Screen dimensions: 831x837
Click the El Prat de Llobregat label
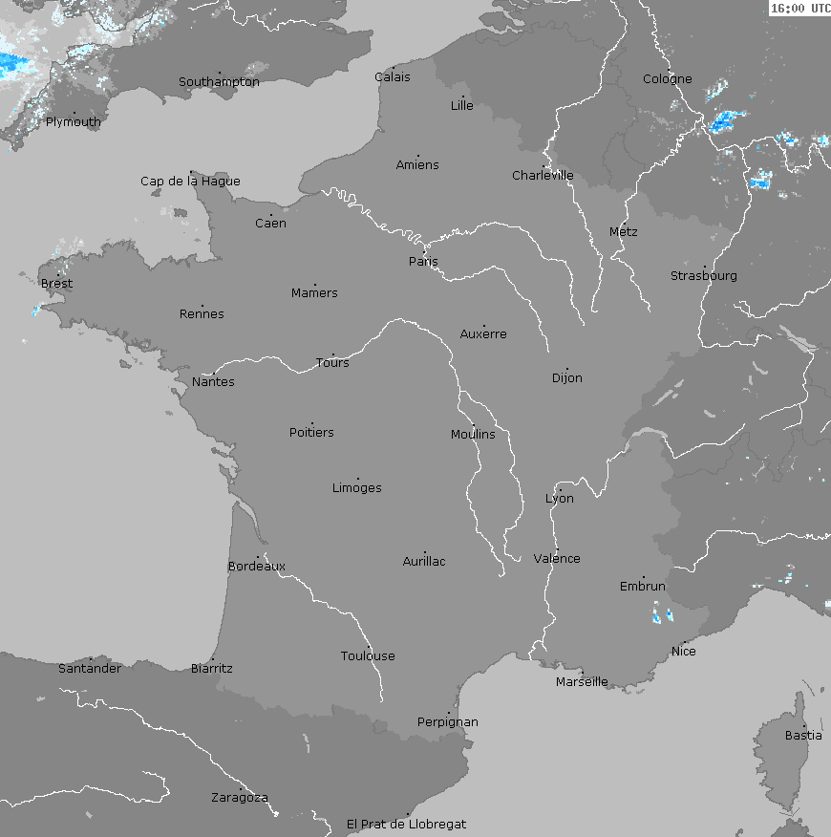(406, 824)
